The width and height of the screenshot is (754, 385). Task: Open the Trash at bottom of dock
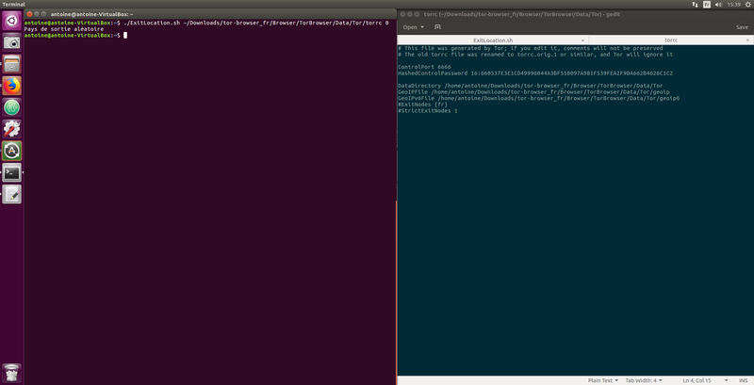tap(12, 371)
